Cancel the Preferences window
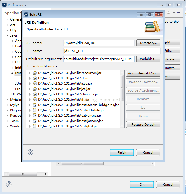 168,184
